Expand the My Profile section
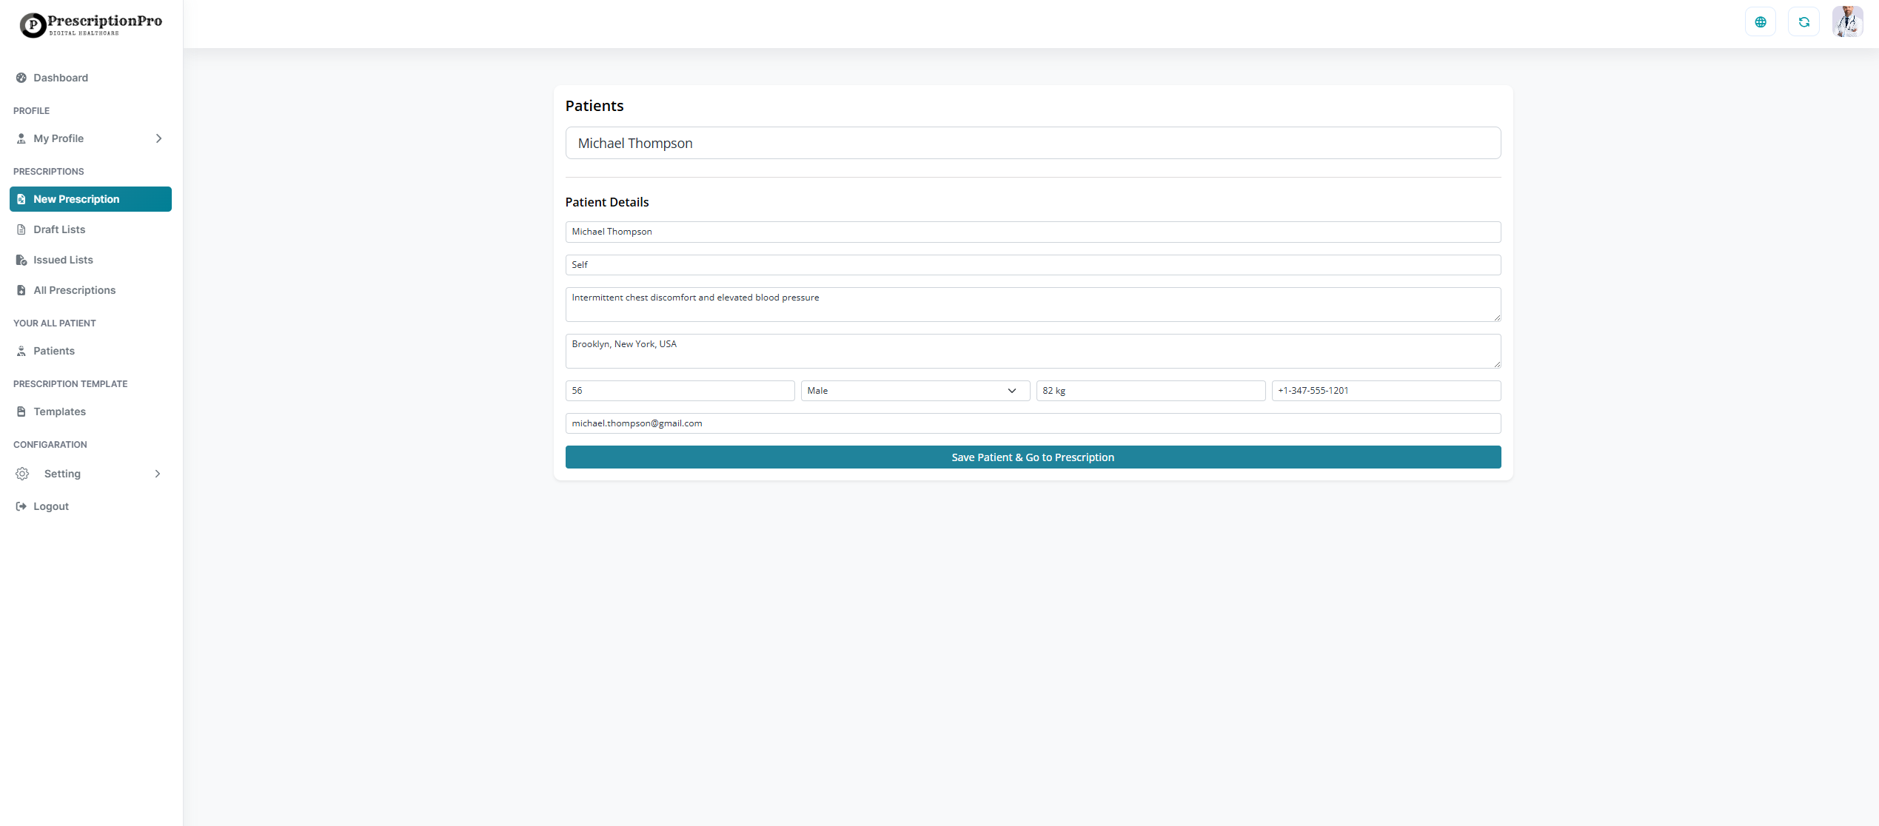 click(58, 138)
